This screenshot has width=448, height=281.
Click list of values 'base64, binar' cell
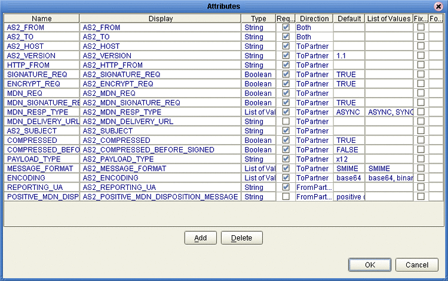pos(389,178)
